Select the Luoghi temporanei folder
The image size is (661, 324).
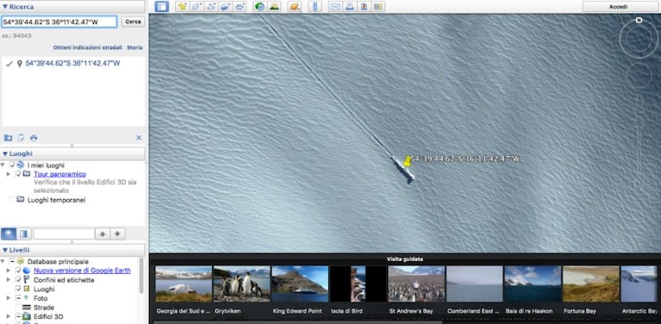[x=57, y=200]
